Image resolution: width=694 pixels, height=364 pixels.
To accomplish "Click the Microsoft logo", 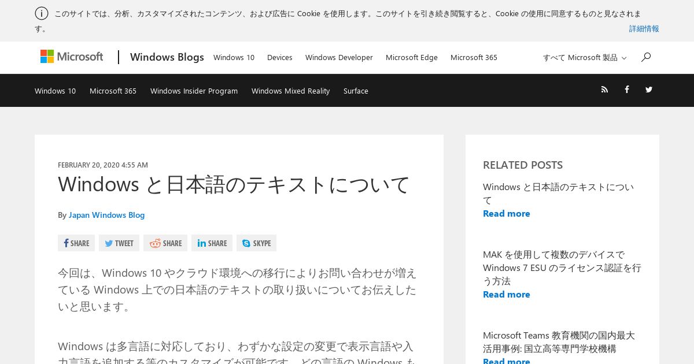I will (x=72, y=57).
